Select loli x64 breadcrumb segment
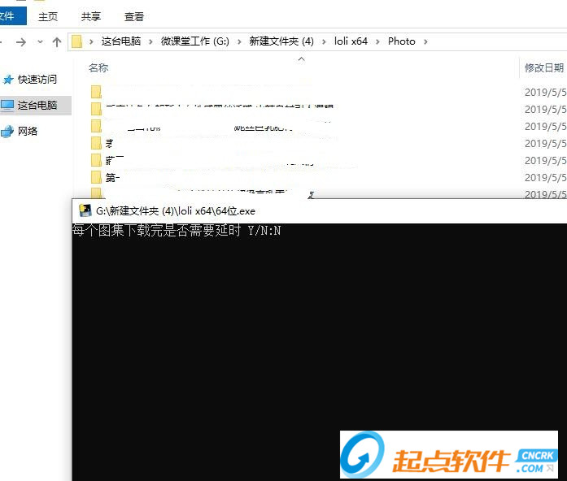Screen dimensions: 567x481 tap(351, 41)
